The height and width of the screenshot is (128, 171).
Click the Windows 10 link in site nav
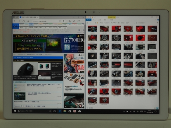pos(26,32)
